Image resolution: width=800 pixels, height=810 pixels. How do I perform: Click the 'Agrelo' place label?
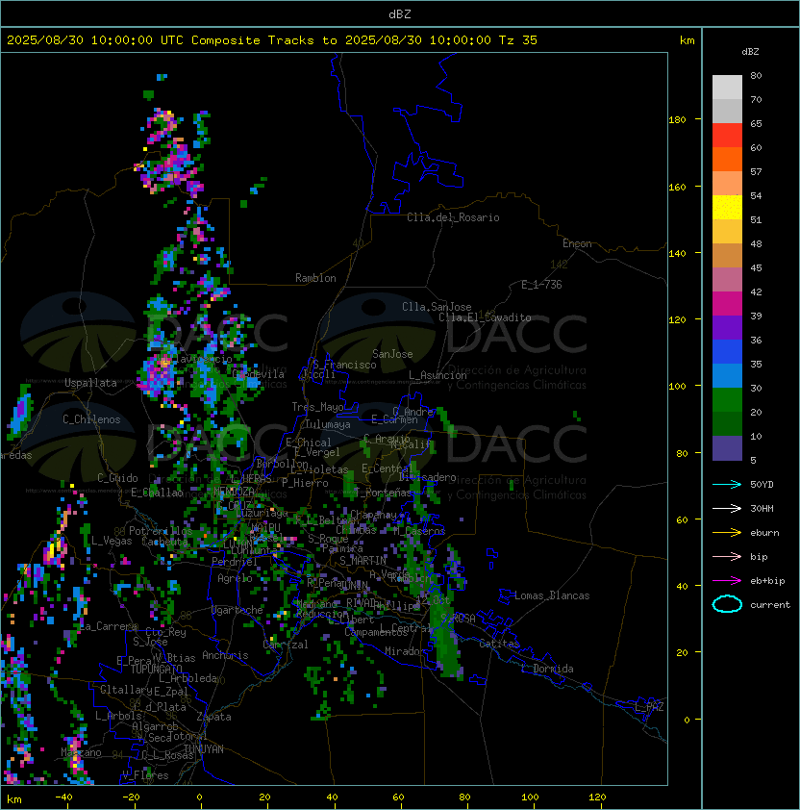(x=235, y=578)
